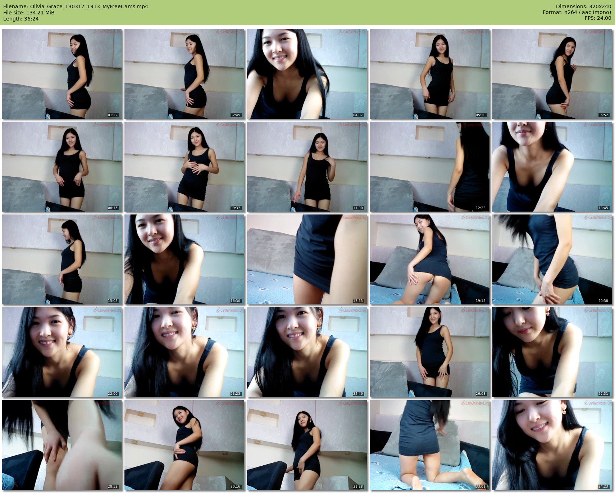Click the Filename text in the header
Viewport: 615px width, 493px height.
coord(76,6)
